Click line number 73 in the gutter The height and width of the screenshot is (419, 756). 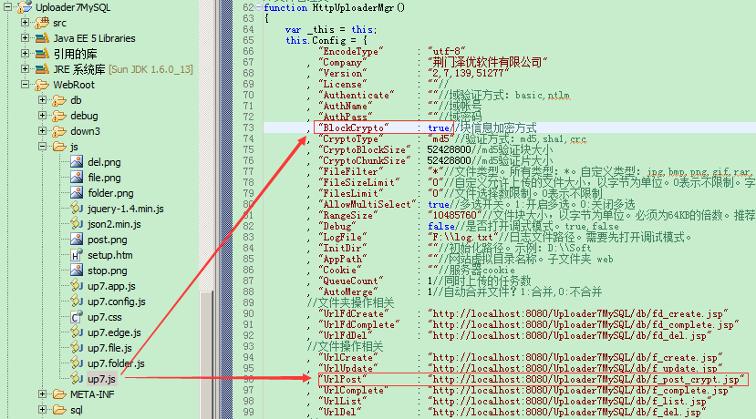[248, 128]
